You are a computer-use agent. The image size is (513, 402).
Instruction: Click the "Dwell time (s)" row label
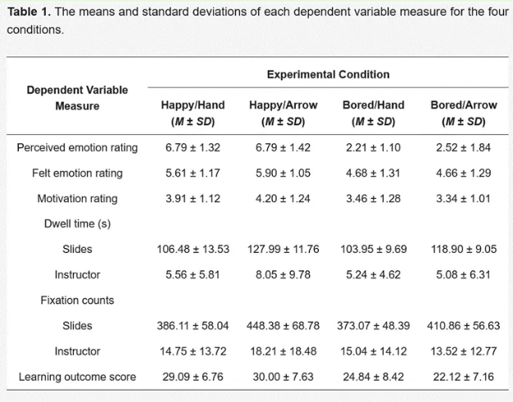(x=77, y=224)
